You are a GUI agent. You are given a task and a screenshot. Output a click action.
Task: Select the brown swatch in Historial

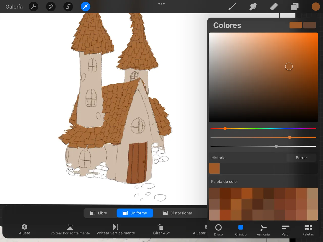pyautogui.click(x=214, y=168)
